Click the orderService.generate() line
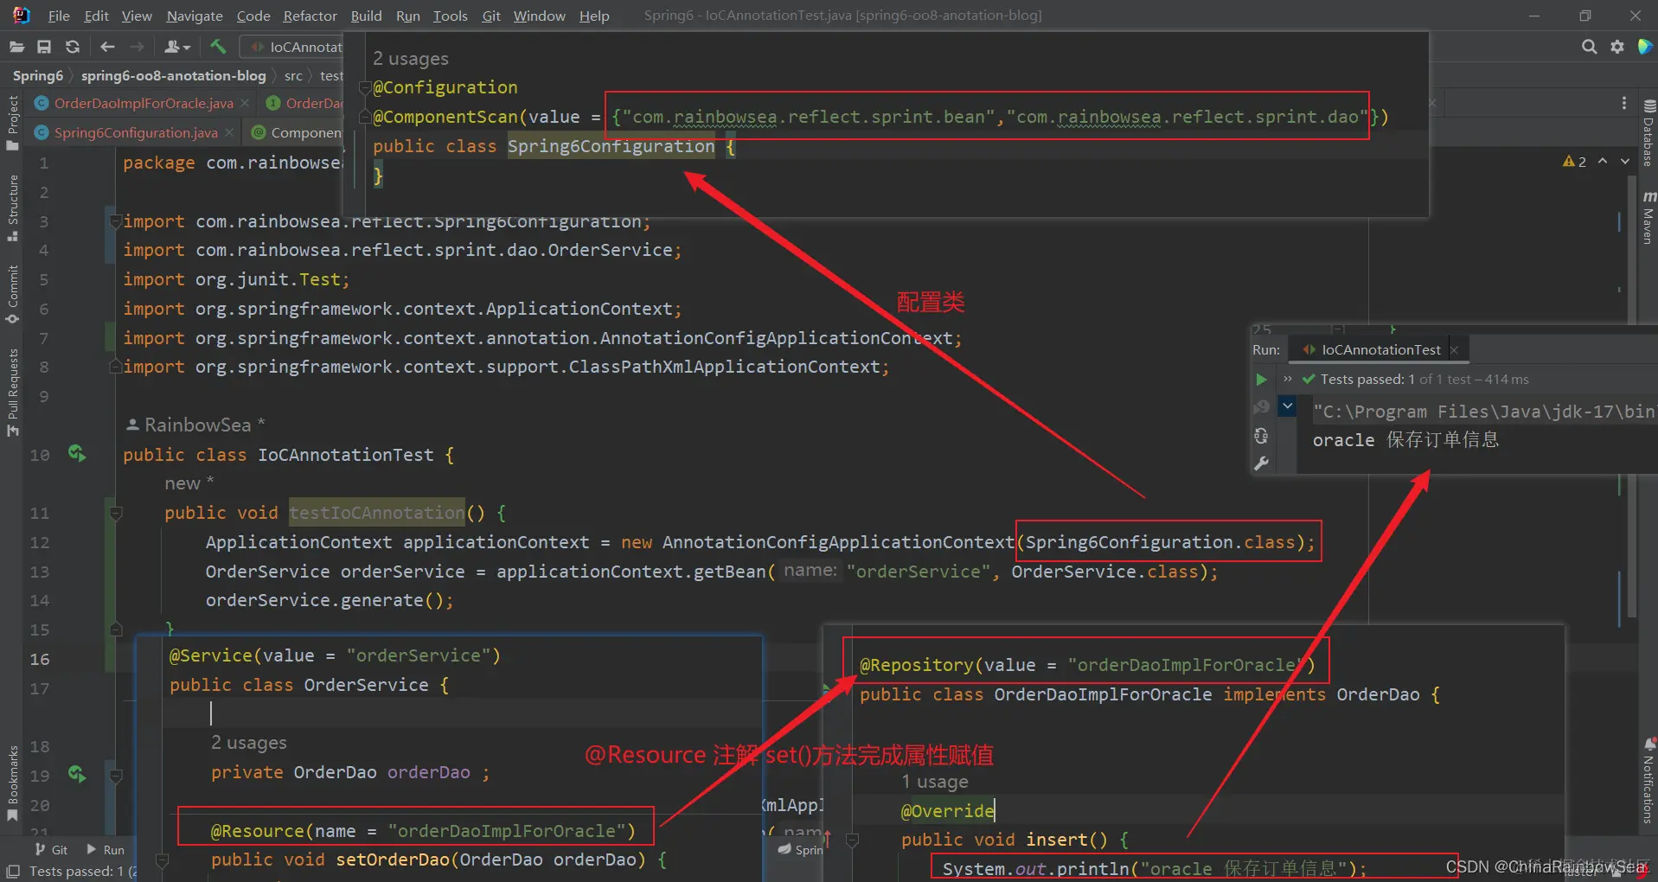 (330, 600)
